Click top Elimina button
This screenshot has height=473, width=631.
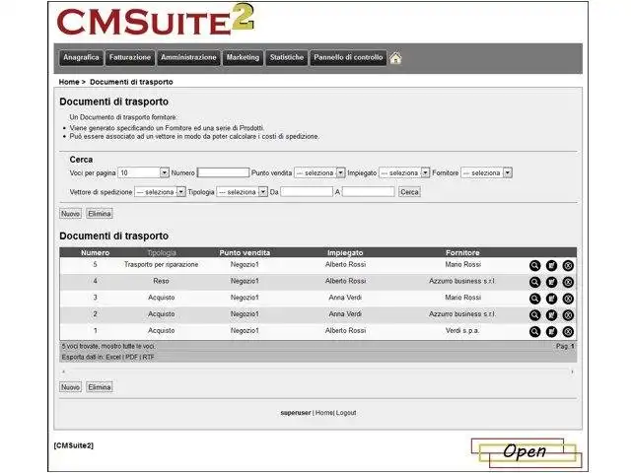(x=100, y=214)
